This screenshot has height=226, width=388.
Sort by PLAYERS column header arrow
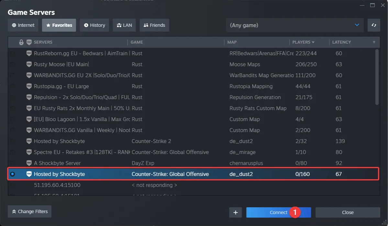point(313,42)
